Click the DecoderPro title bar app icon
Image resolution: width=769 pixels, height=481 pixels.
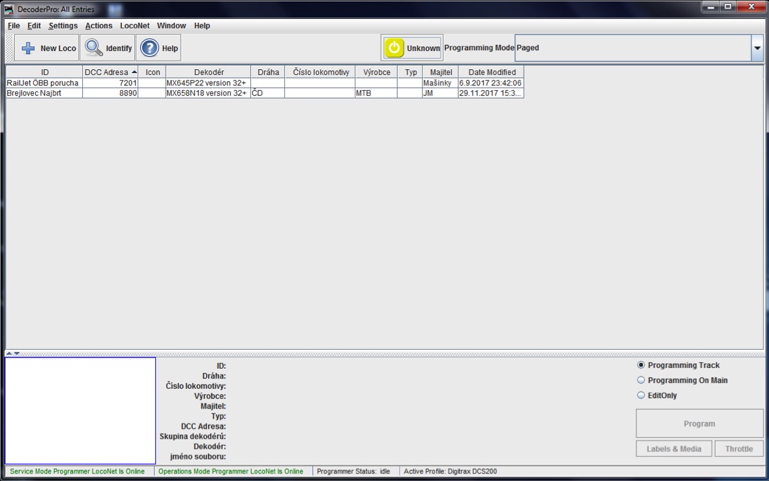click(x=9, y=9)
